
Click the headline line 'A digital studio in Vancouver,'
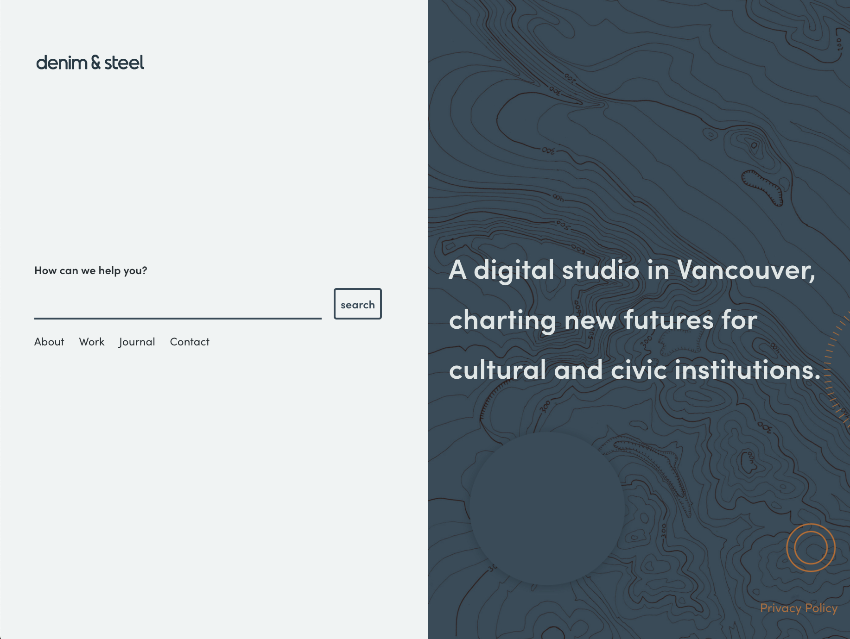pos(632,269)
